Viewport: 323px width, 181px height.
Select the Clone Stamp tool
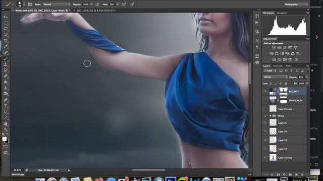(x=6, y=64)
